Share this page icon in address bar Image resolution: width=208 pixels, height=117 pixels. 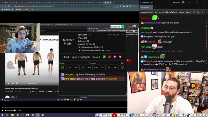[107, 6]
